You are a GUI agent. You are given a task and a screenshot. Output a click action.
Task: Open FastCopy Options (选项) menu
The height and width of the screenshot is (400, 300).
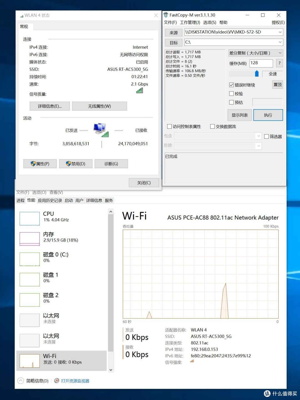click(x=210, y=23)
